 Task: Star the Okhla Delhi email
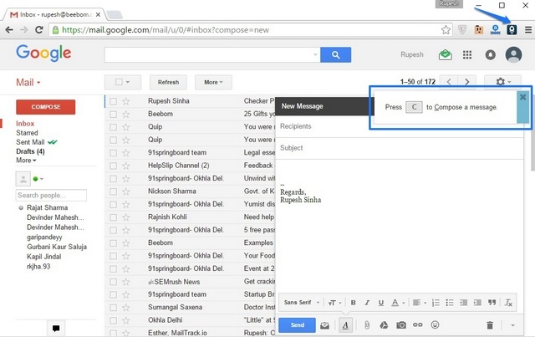coord(126,320)
